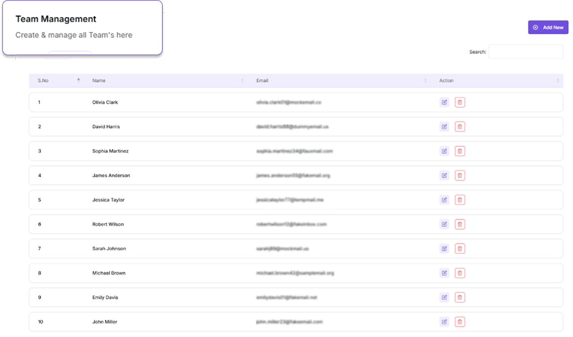Click edit icon for Michael Brown
Viewport: 573px width, 337px height.
[444, 273]
